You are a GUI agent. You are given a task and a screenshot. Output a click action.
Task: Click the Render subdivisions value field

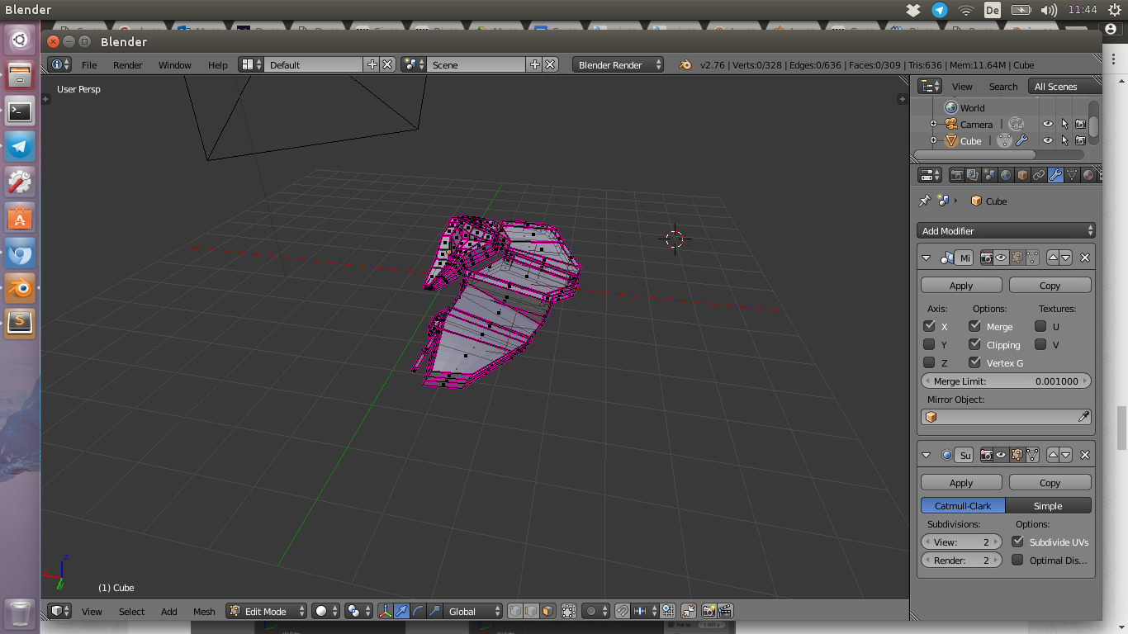pyautogui.click(x=961, y=560)
